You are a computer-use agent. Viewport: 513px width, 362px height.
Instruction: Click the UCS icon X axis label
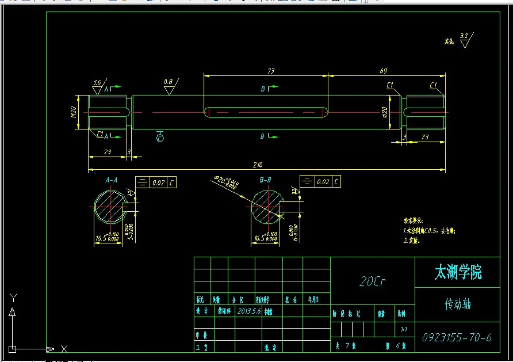click(64, 349)
